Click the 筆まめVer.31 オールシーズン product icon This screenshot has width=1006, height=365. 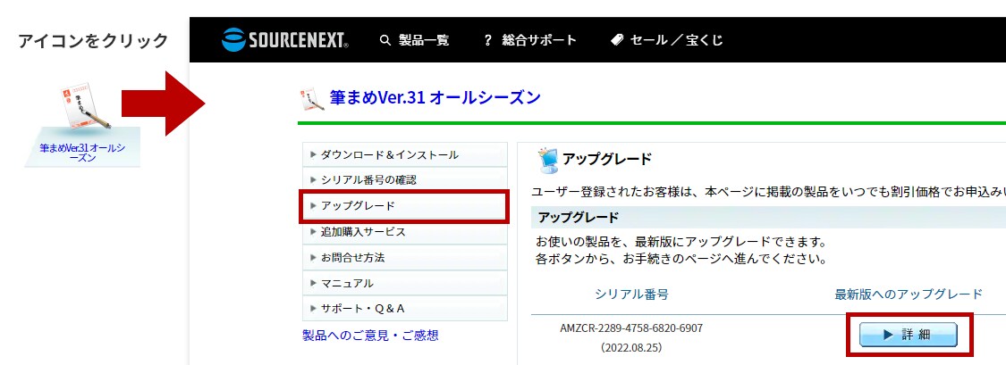click(85, 105)
